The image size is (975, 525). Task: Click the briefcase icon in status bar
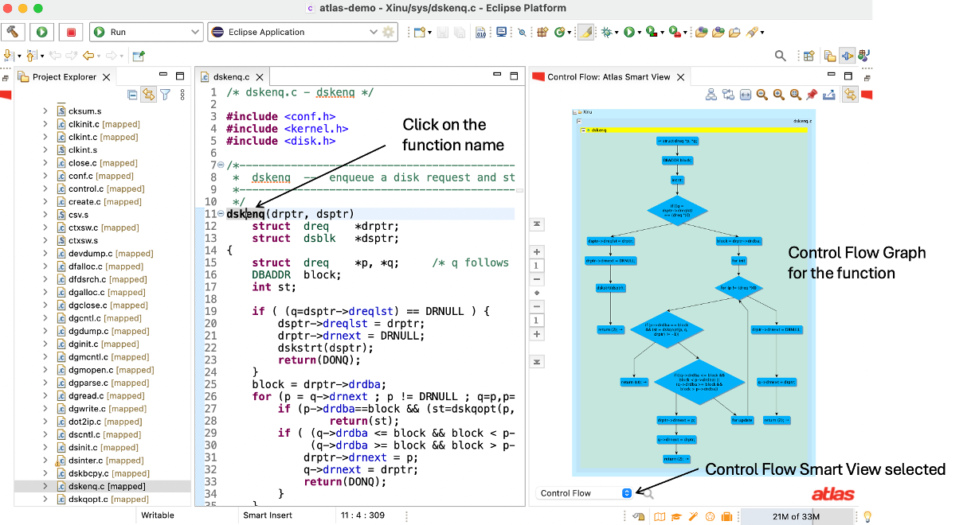coord(727,516)
